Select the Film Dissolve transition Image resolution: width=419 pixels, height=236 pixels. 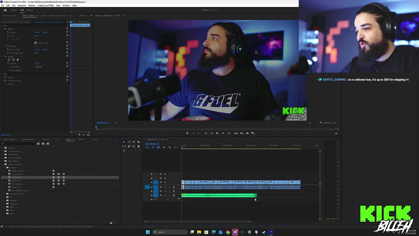[x=17, y=184]
